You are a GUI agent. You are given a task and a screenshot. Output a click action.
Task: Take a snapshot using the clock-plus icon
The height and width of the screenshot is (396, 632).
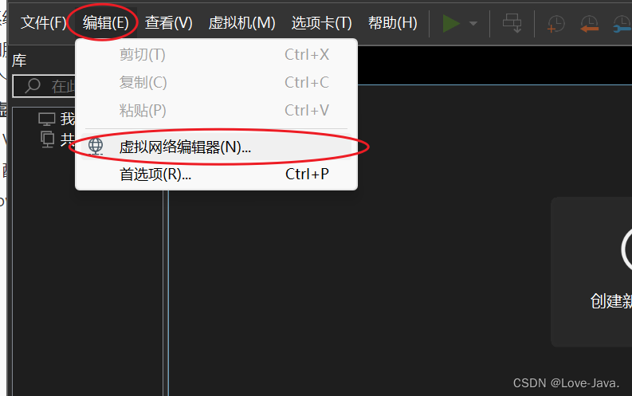coord(555,24)
